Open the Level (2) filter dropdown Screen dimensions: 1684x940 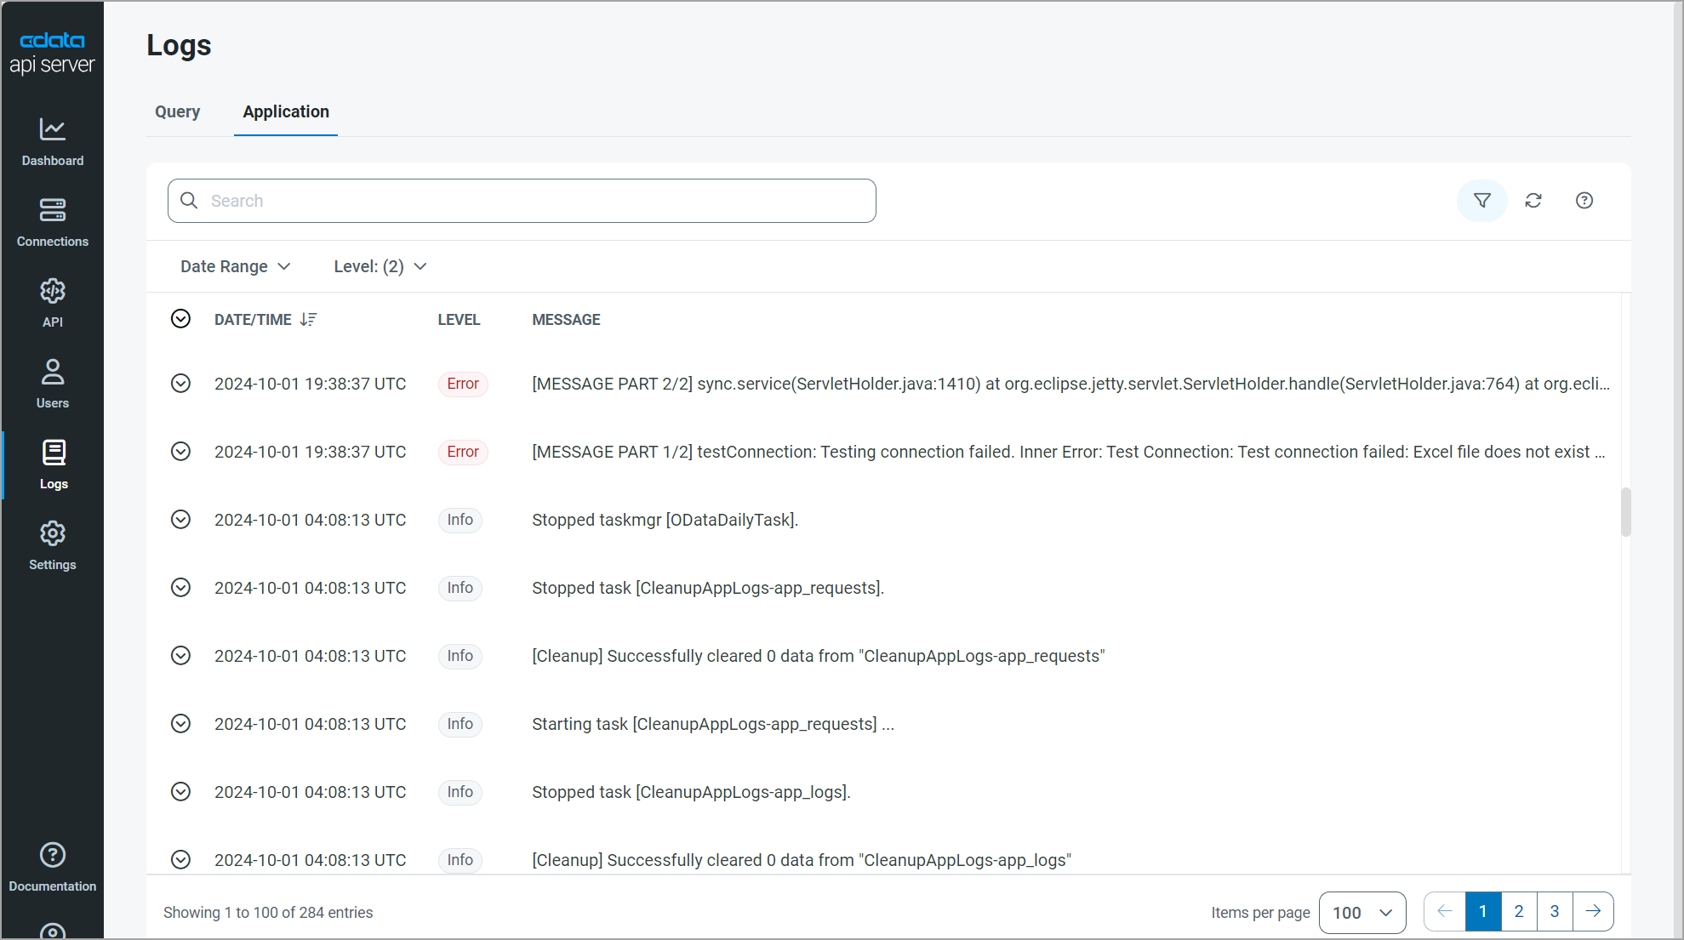point(380,266)
